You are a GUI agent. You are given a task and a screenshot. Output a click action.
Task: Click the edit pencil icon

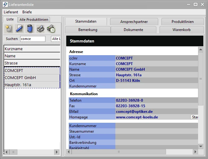click(19, 29)
